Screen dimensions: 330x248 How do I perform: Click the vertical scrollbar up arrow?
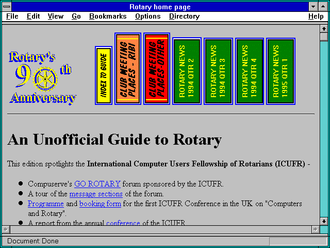[x=324, y=28]
